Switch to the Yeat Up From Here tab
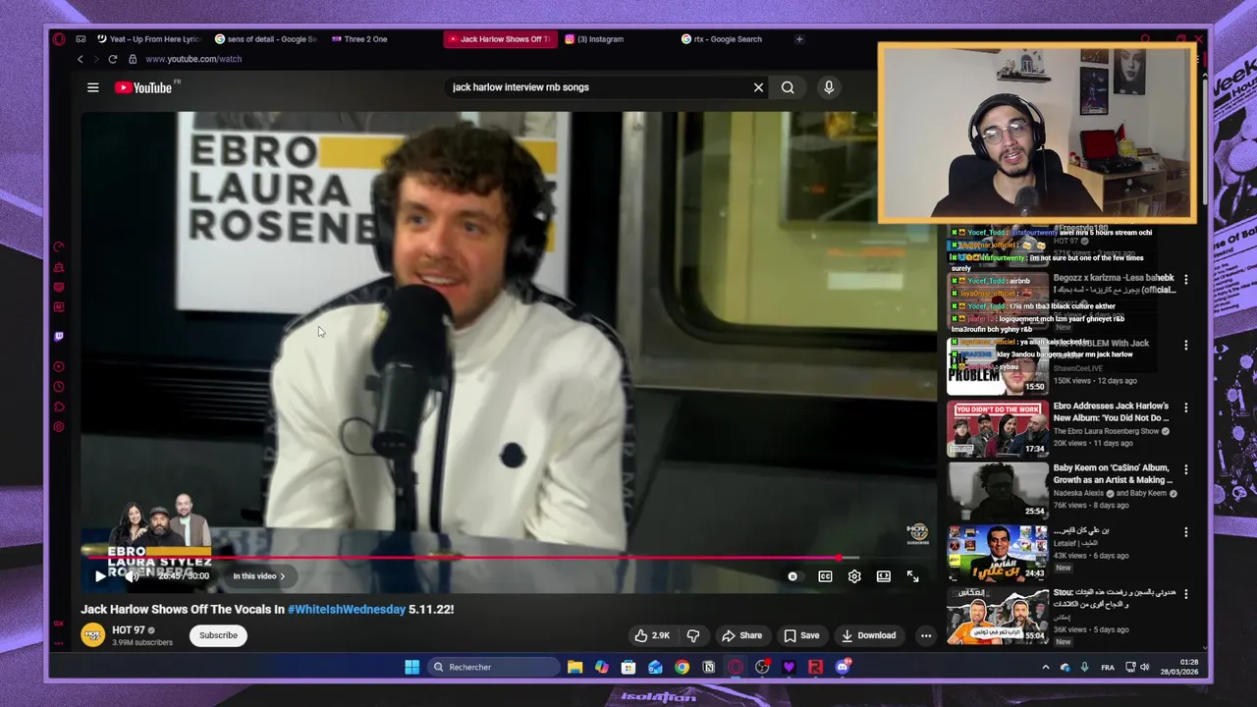The image size is (1257, 707). (149, 39)
